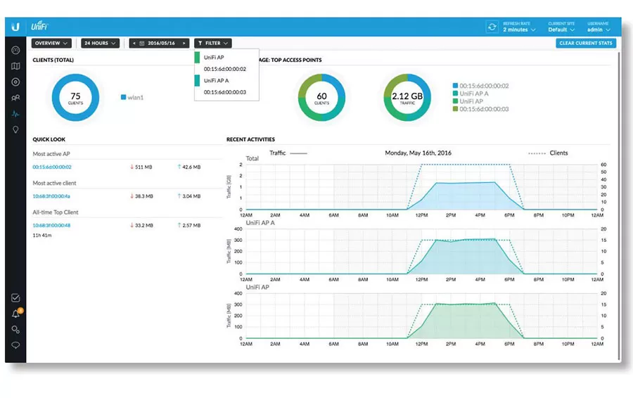This screenshot has width=633, height=398.
Task: Click the green legend swatch for UniFi AP
Action: click(x=455, y=101)
